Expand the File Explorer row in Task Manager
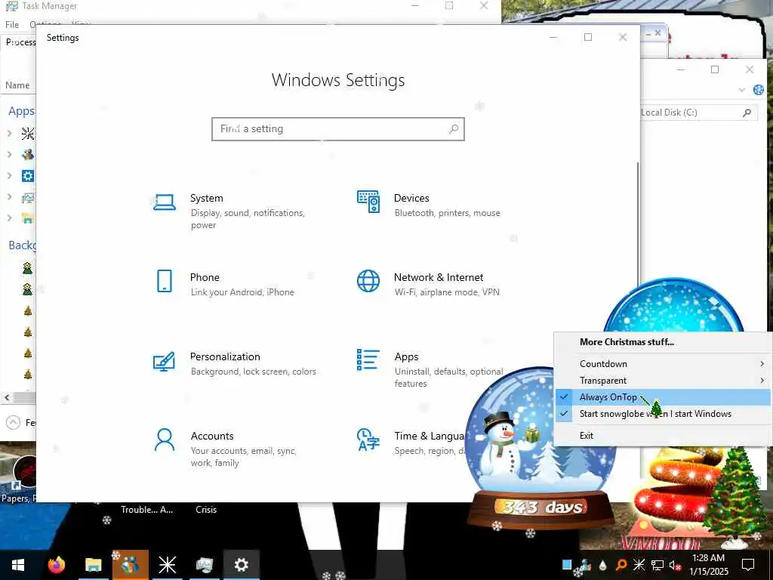This screenshot has height=580, width=773. click(9, 218)
